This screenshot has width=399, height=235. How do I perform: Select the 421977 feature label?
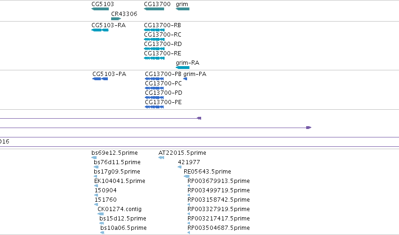click(189, 162)
